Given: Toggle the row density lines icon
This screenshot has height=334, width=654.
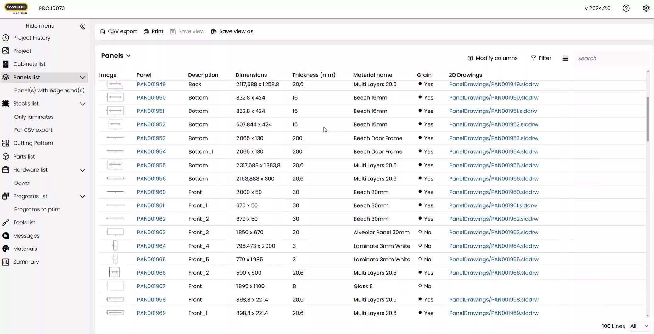Looking at the screenshot, I should point(565,58).
